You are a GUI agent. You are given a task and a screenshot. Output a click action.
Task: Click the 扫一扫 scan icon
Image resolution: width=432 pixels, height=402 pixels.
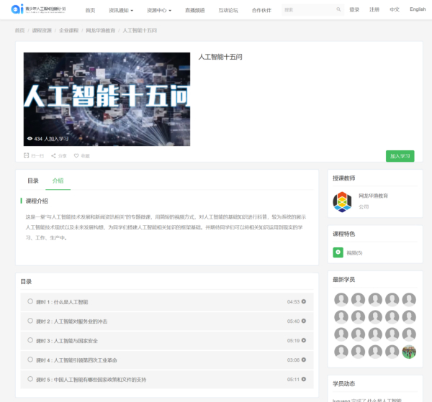pyautogui.click(x=26, y=155)
